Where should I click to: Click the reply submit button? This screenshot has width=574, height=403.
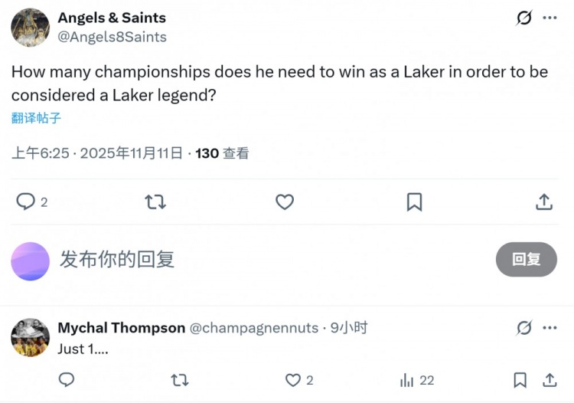coord(526,260)
